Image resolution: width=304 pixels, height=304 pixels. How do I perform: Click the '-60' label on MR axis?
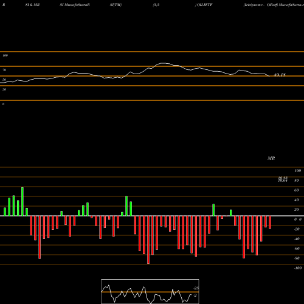click(297, 249)
